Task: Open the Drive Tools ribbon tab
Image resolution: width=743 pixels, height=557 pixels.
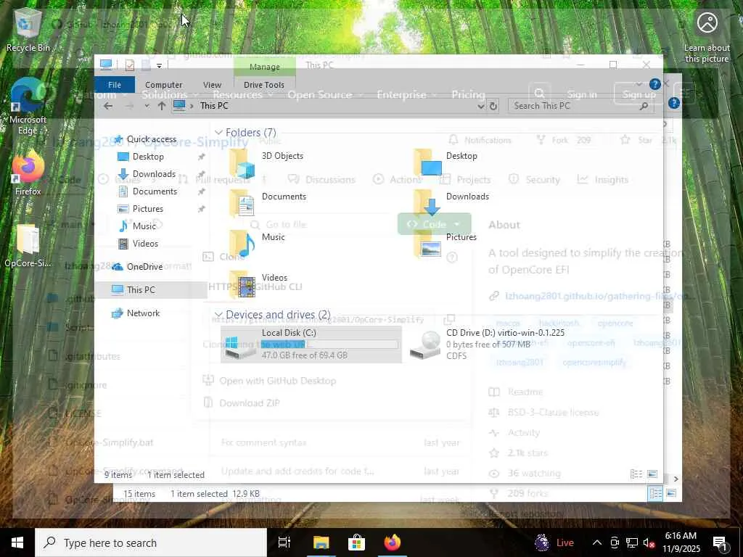Action: point(264,85)
